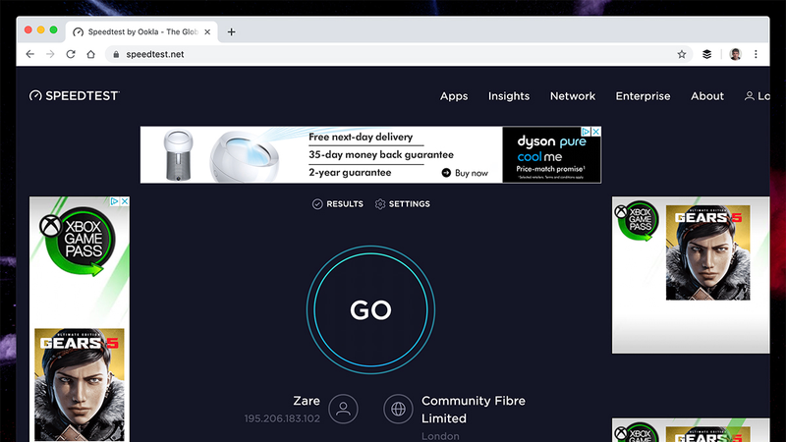Click the left Xbox Game Pass logo
Image resolution: width=786 pixels, height=442 pixels.
tap(79, 241)
